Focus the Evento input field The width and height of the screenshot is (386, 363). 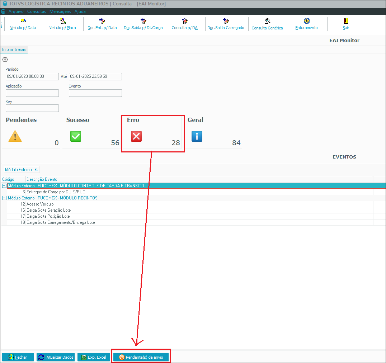(95, 93)
